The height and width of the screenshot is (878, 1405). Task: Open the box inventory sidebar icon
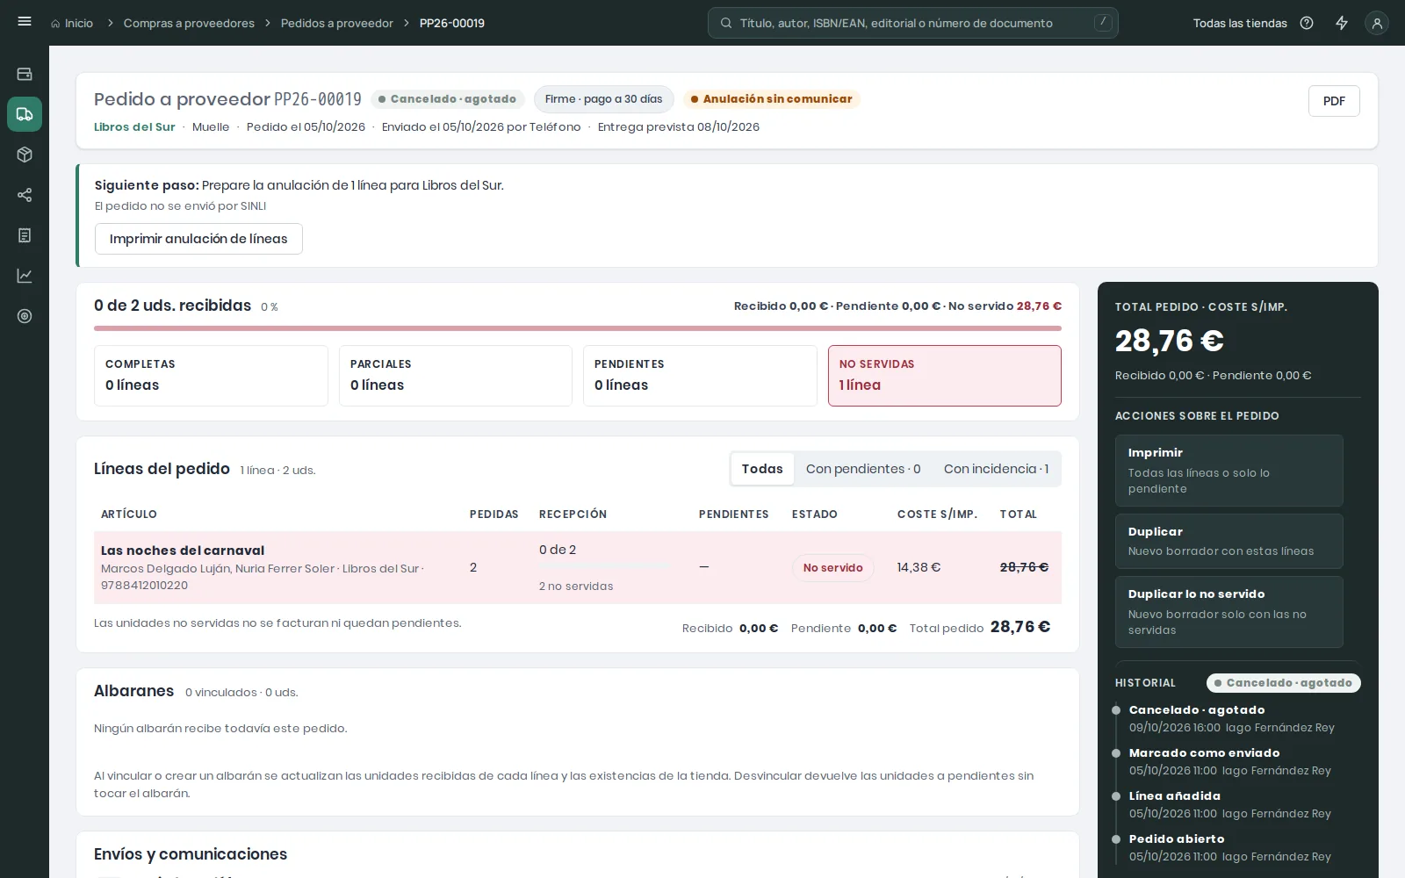click(x=25, y=155)
